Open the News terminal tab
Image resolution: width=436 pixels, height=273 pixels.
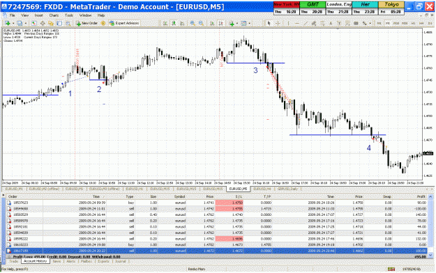pos(57,261)
